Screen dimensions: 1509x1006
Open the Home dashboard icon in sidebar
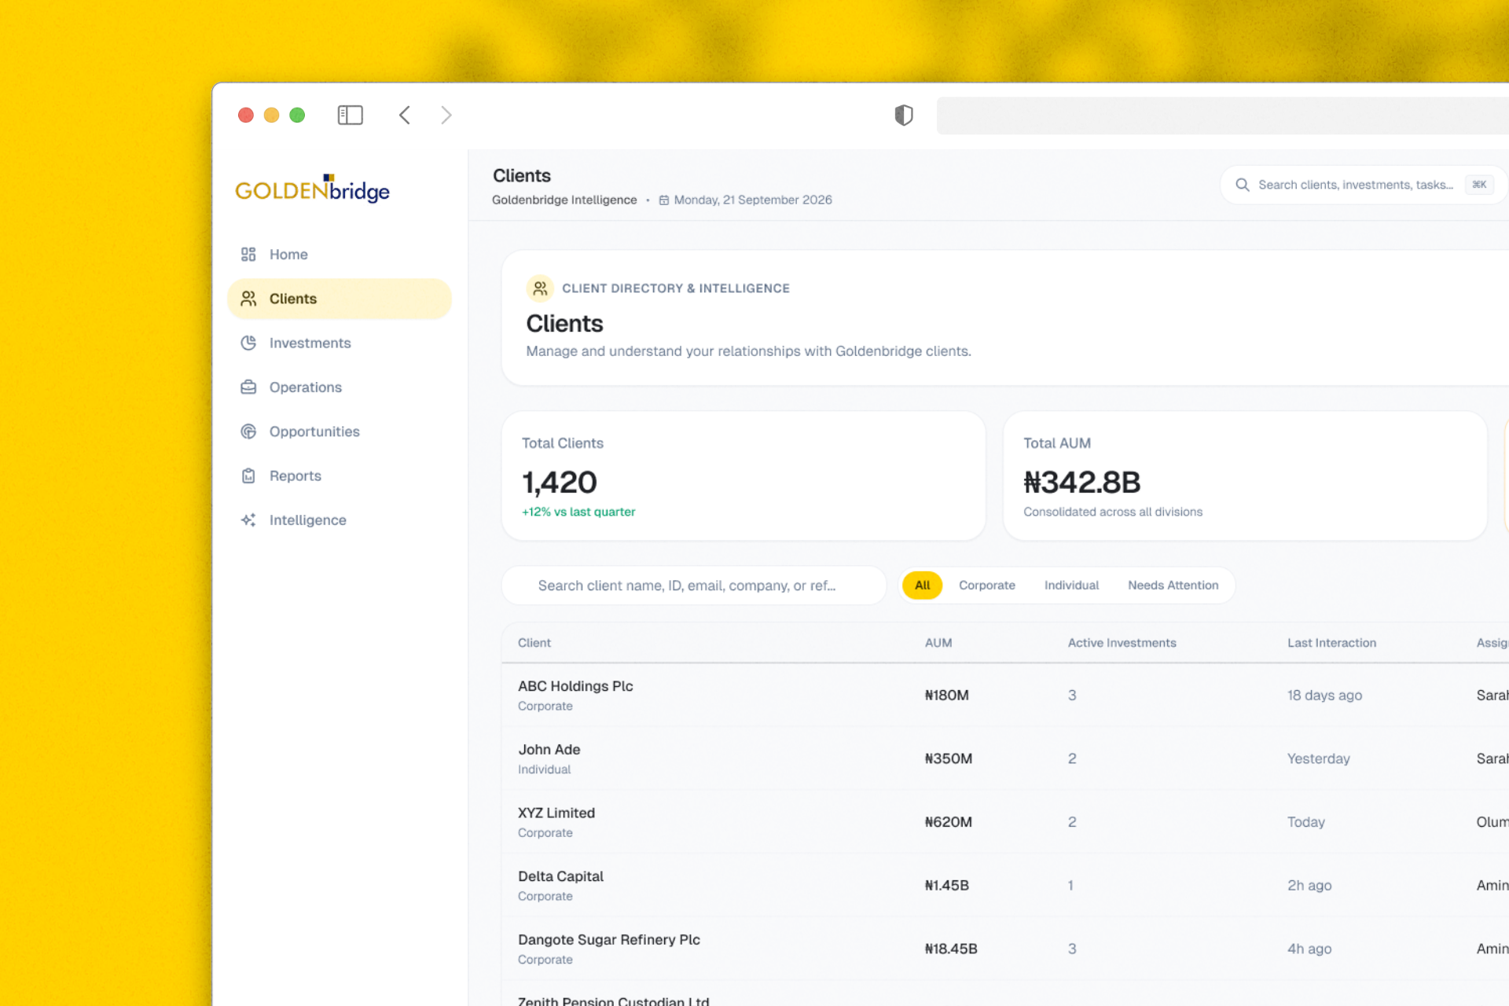[x=248, y=254]
